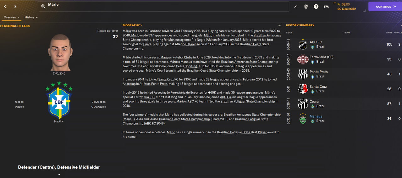
Task: Click the Personal Details heading
Action: coord(15,26)
